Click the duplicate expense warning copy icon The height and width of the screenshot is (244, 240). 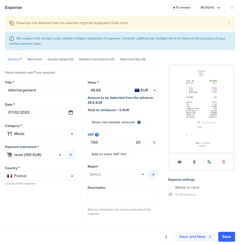12,23
